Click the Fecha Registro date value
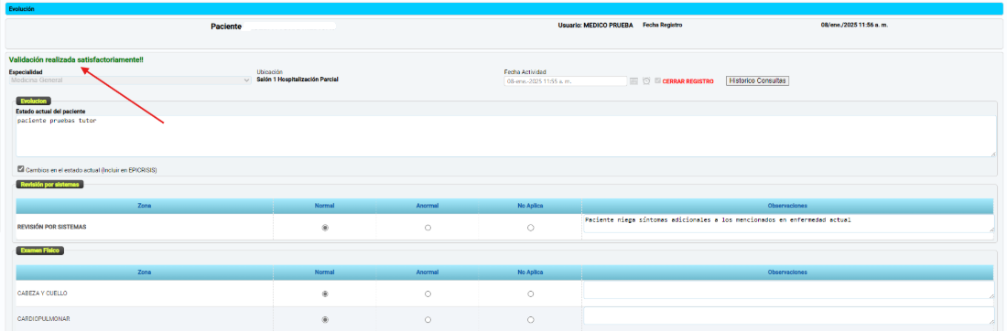The image size is (1007, 331). (855, 25)
